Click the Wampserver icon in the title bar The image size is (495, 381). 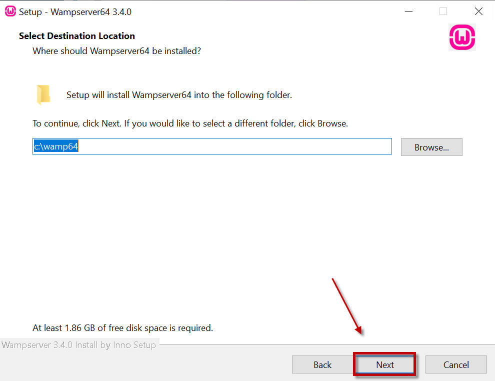pyautogui.click(x=10, y=11)
